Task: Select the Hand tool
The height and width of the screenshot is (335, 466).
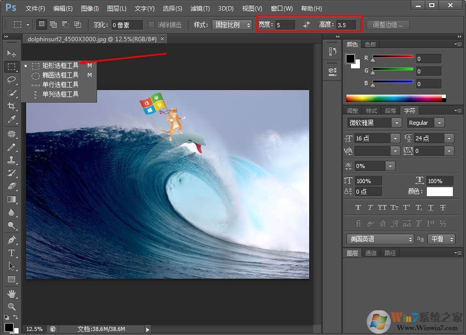Action: point(11,293)
